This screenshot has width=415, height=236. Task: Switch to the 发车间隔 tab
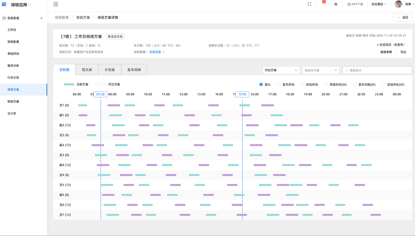(134, 70)
